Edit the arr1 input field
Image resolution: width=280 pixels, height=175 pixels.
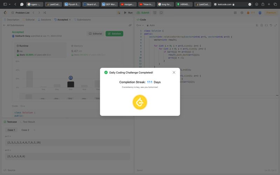pos(68,142)
